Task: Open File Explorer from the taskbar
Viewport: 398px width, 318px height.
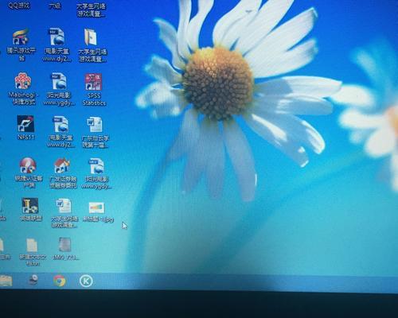Action: [x=6, y=281]
